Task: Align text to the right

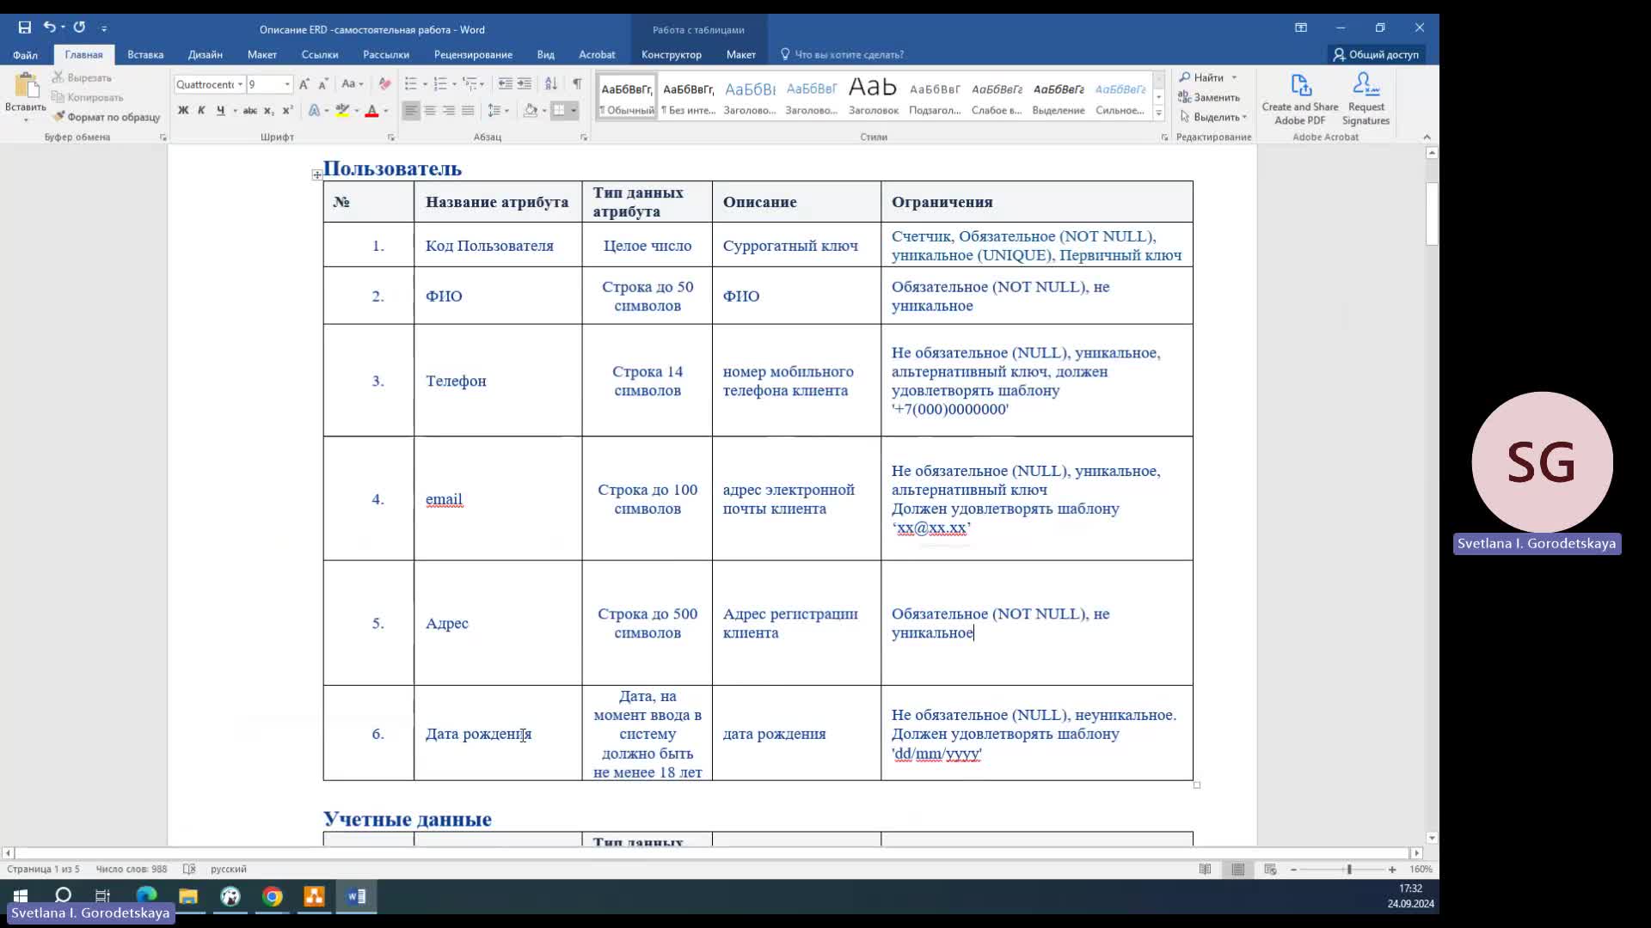Action: click(449, 110)
